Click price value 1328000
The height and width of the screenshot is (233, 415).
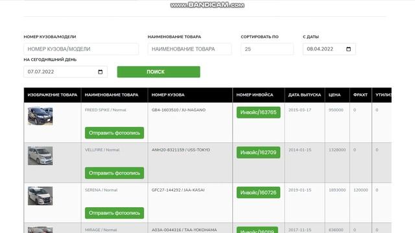pyautogui.click(x=337, y=150)
